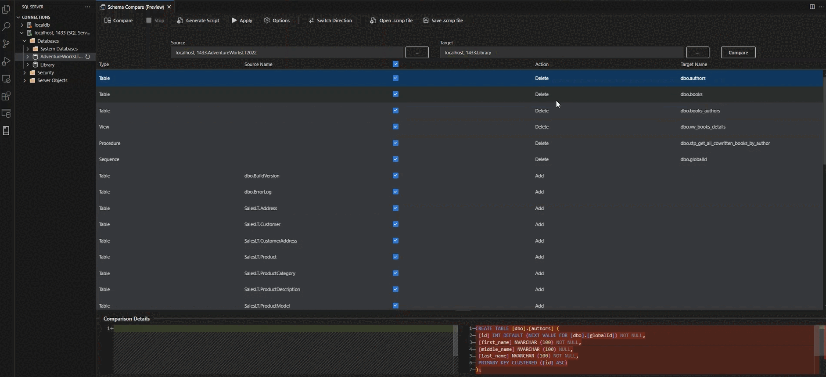Viewport: 826px width, 377px height.
Task: Refresh the AdventureWorksLT database node
Action: (88, 57)
